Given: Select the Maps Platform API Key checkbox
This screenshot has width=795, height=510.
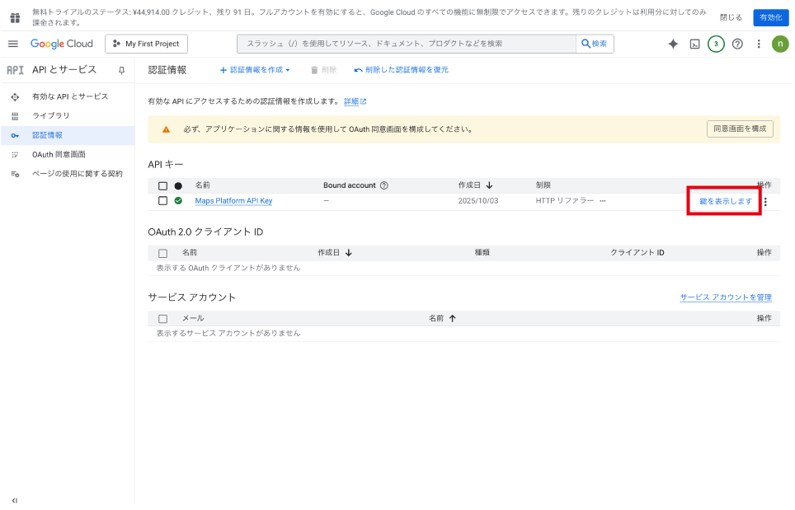Looking at the screenshot, I should [x=162, y=201].
